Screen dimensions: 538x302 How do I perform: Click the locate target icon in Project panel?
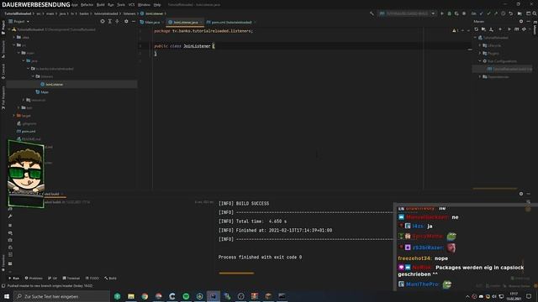(103, 21)
